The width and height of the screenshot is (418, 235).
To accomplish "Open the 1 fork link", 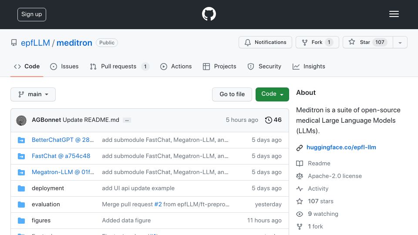I will click(x=315, y=226).
